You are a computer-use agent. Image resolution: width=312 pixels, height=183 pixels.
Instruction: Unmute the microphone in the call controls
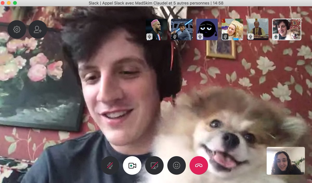pos(110,165)
